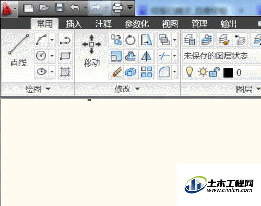Open the 视图 ribbon tab

coord(170,24)
